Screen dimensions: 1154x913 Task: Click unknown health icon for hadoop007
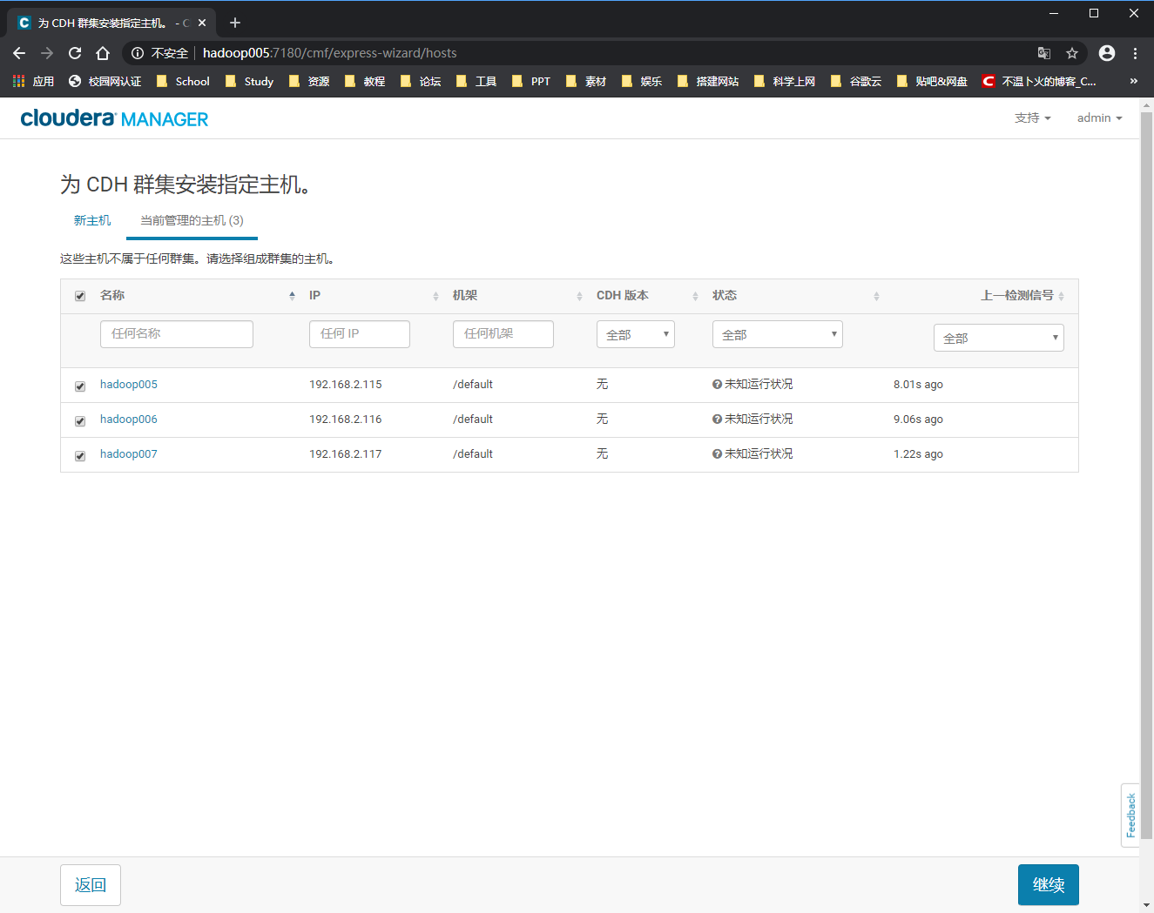click(x=717, y=453)
